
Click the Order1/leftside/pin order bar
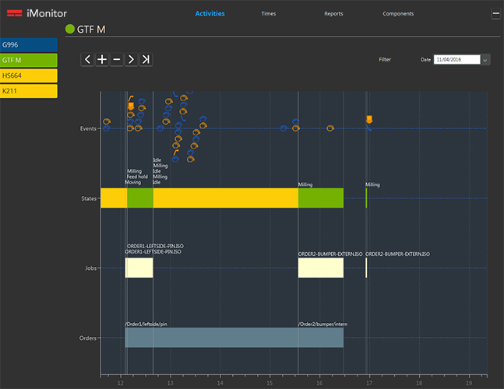211,337
